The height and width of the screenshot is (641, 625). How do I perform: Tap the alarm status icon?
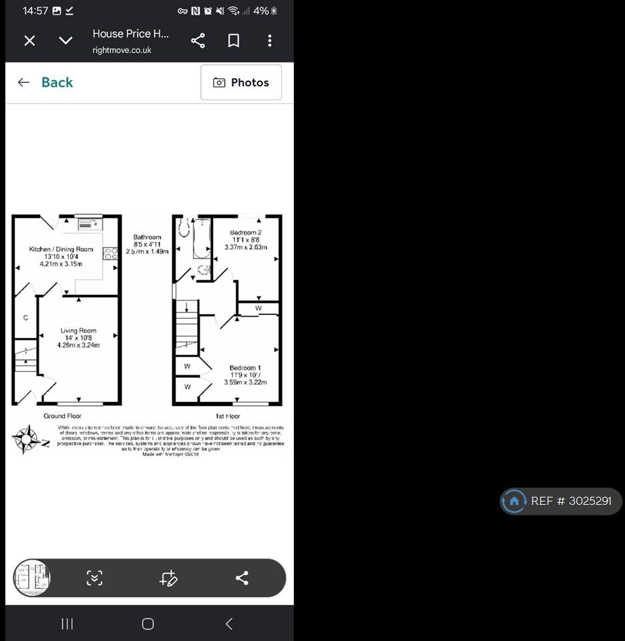[x=208, y=11]
